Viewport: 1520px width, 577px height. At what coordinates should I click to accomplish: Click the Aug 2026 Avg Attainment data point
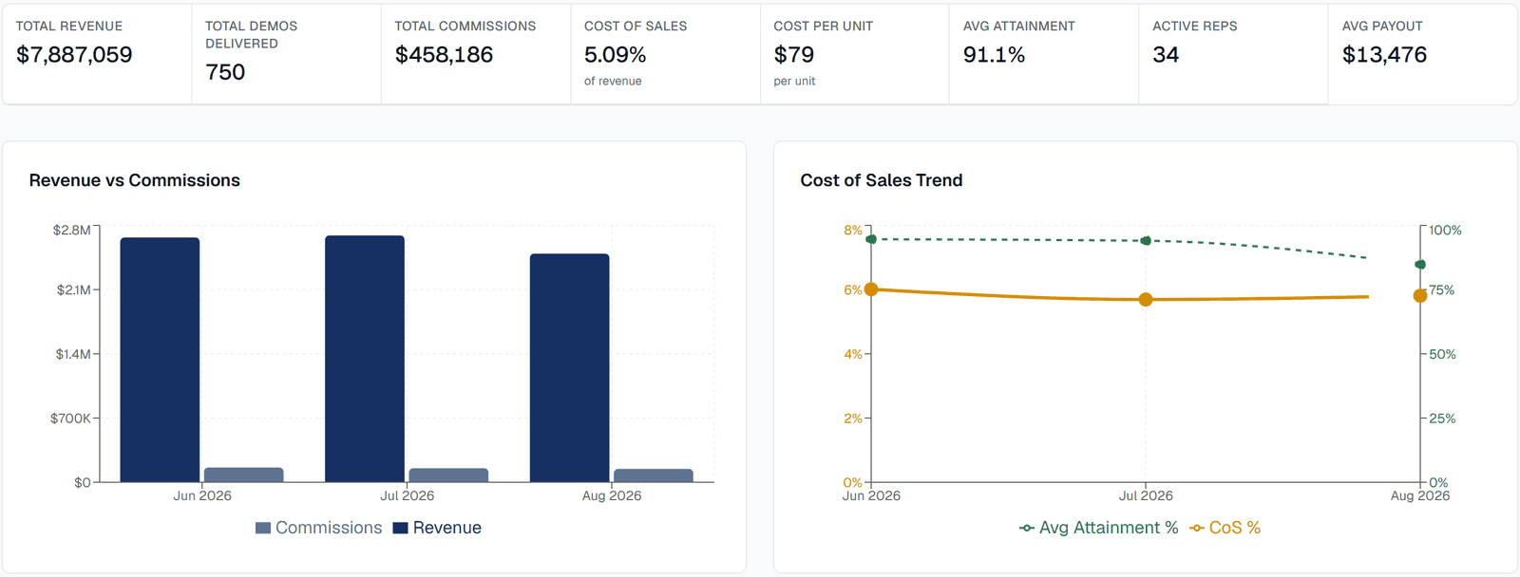point(1420,265)
